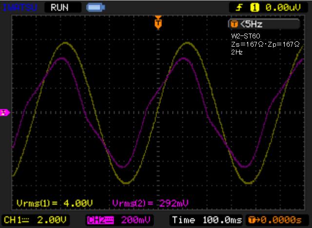Image resolution: width=312 pixels, height=228 pixels.
Task: Click the IWATSU brand logo
Action: tap(19, 8)
